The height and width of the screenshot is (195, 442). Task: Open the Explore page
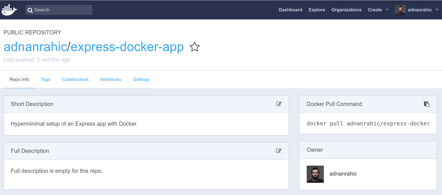(x=317, y=10)
